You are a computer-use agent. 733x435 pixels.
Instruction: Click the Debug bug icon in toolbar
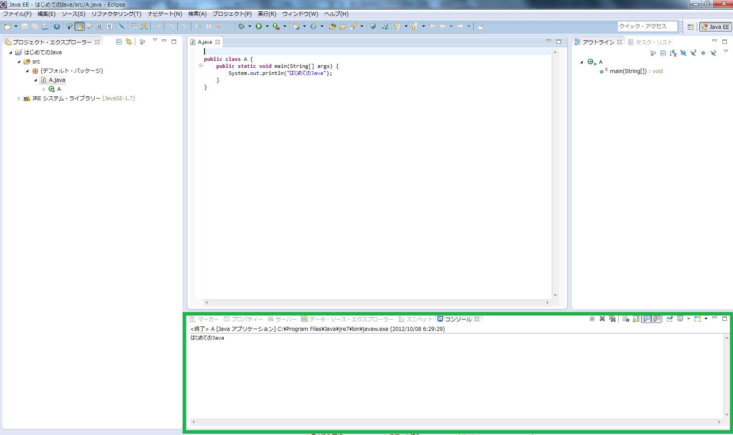(x=241, y=26)
